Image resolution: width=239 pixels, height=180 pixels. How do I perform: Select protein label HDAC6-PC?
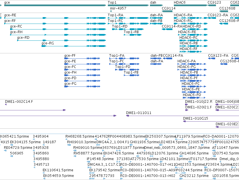point(191,84)
